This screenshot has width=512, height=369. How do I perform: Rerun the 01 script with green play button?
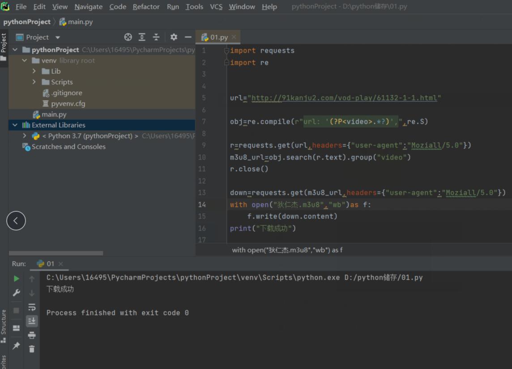[x=17, y=278]
